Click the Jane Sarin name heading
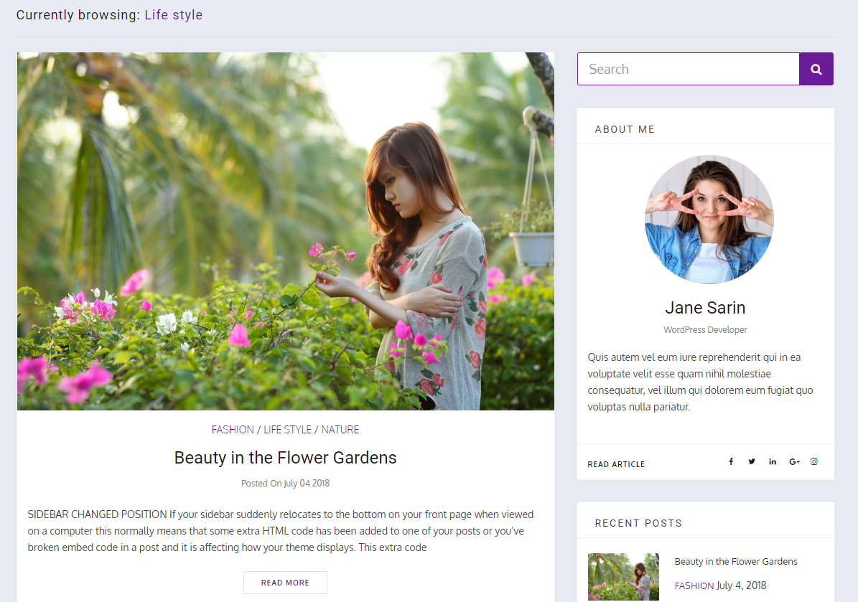This screenshot has height=602, width=858. click(705, 308)
